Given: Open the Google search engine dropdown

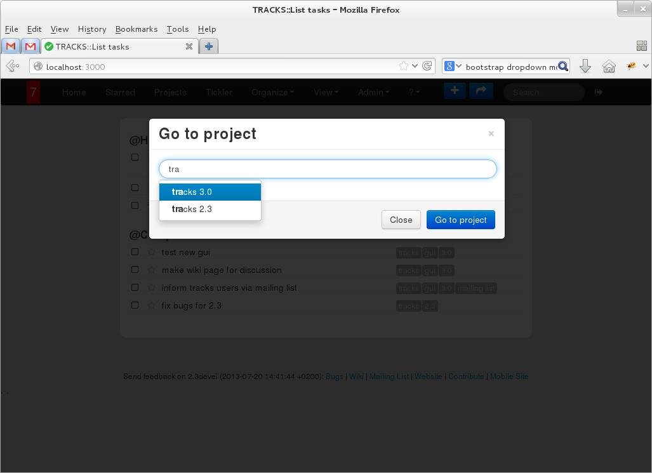Looking at the screenshot, I should click(x=451, y=66).
